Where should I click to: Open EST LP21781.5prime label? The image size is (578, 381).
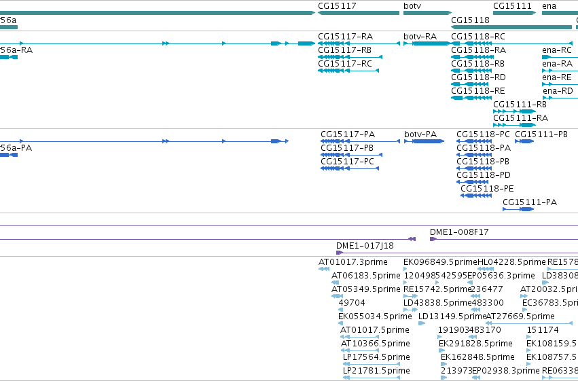coord(376,371)
